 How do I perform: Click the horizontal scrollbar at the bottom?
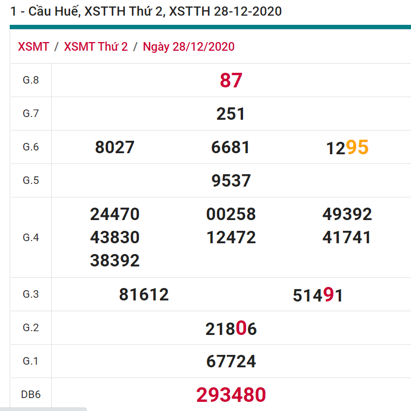(x=43, y=409)
